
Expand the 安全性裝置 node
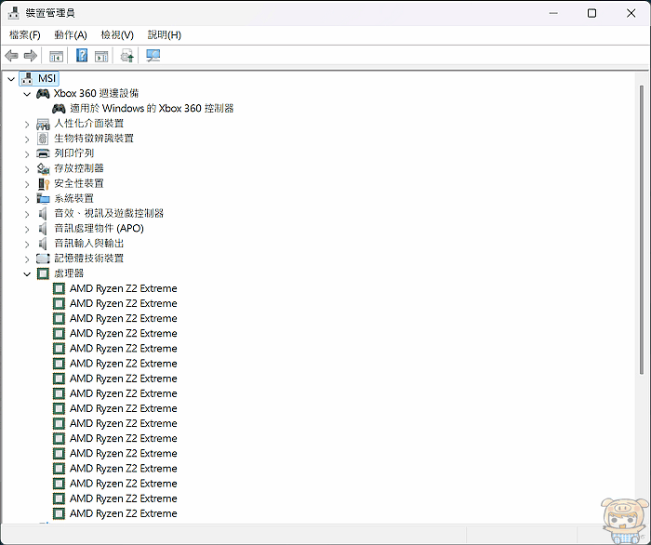pyautogui.click(x=27, y=184)
